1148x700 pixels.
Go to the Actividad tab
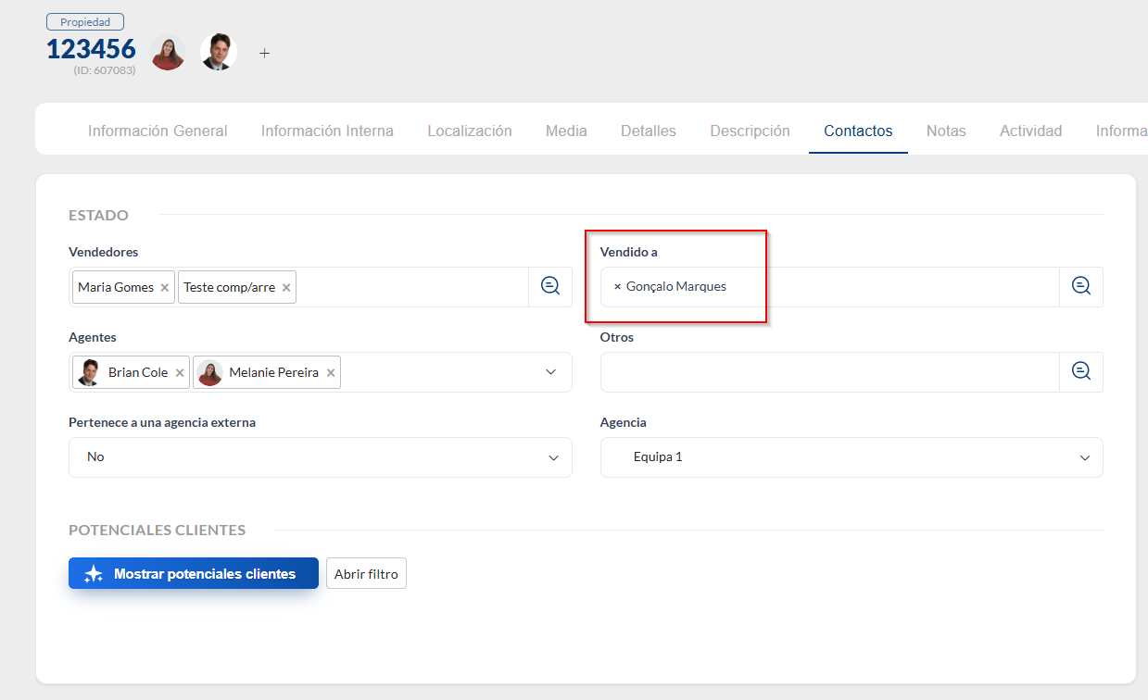[x=1030, y=131]
